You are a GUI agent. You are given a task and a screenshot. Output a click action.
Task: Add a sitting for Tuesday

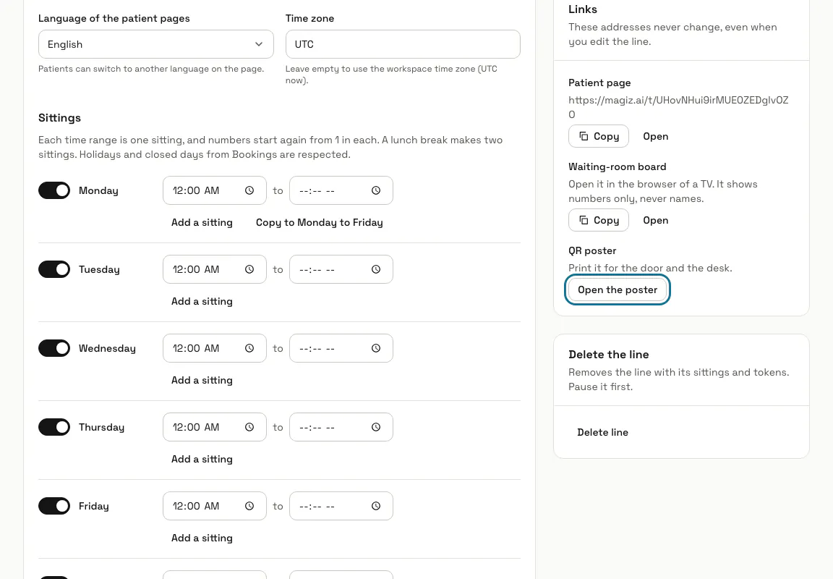[x=202, y=302]
